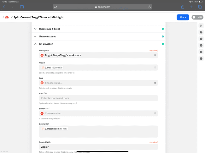Click 'Is this time entry billable?' hint

tap(50, 118)
